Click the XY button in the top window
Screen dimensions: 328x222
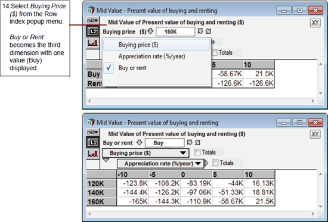315,23
